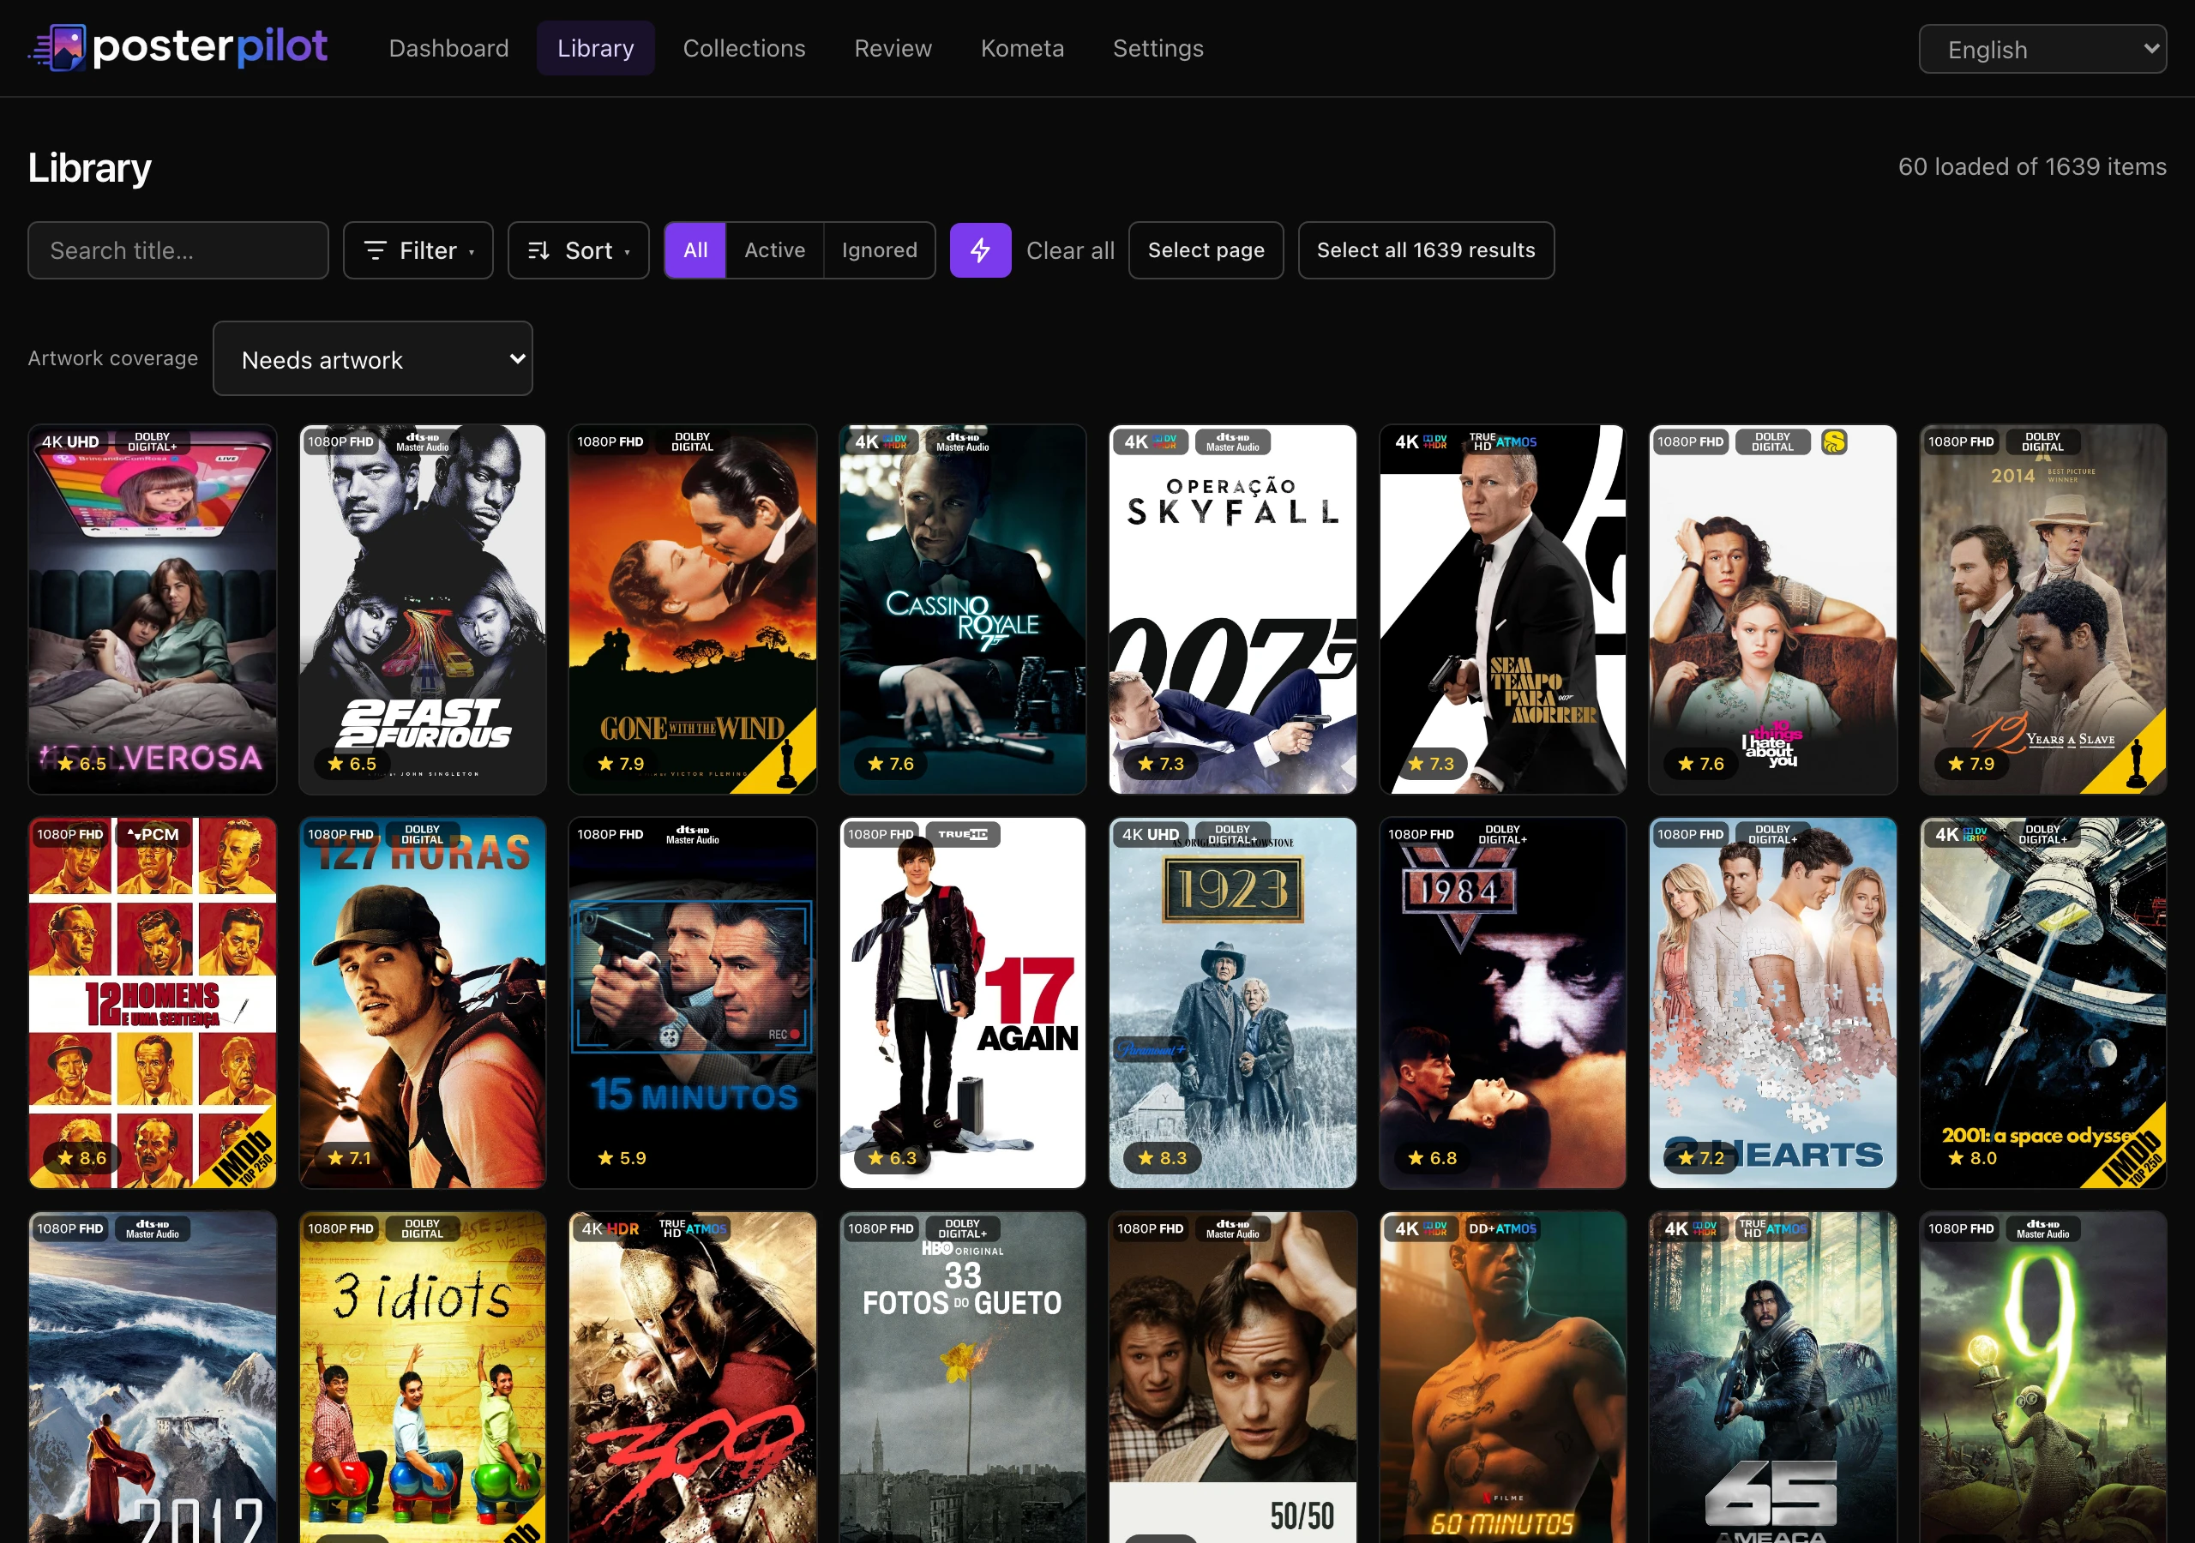The height and width of the screenshot is (1543, 2195).
Task: Click DTS-HD Master Audio badge on 2 Fast 2 Furious
Action: [x=423, y=441]
